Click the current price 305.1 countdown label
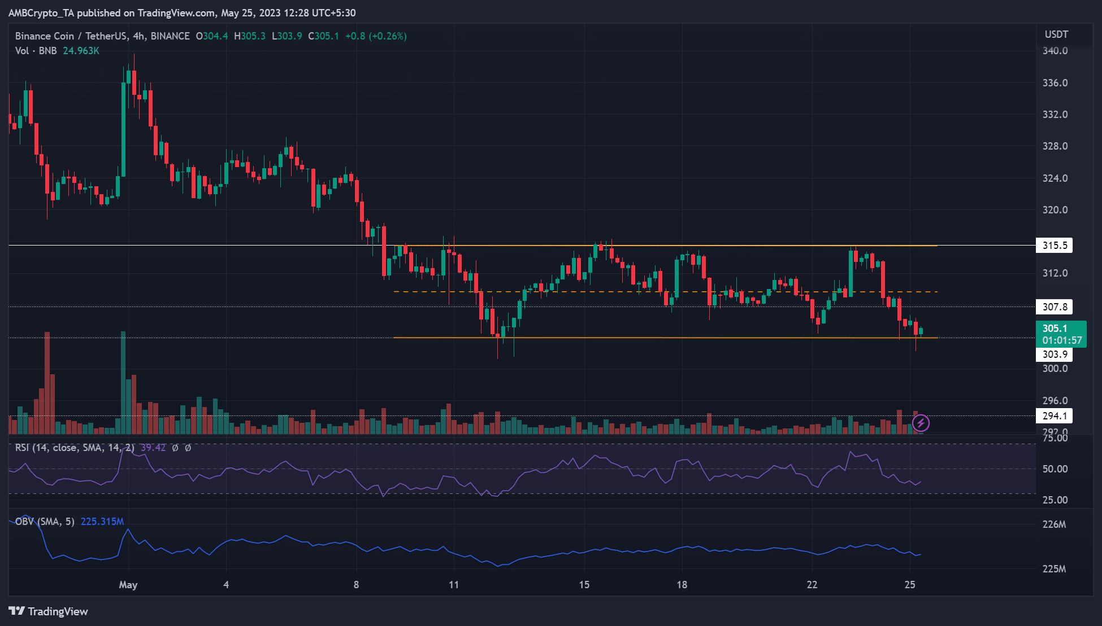1102x626 pixels. point(1061,334)
